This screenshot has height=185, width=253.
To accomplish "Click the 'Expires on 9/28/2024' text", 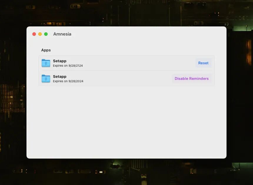I will [x=68, y=81].
